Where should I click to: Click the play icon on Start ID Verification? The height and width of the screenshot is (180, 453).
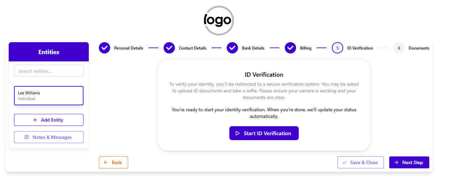pos(238,133)
